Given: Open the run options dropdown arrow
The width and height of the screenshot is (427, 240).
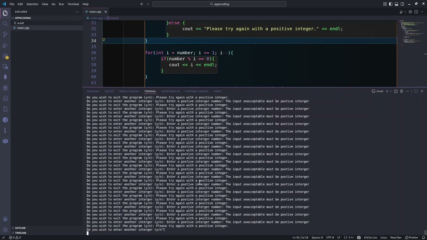Looking at the screenshot, I should pos(405,12).
